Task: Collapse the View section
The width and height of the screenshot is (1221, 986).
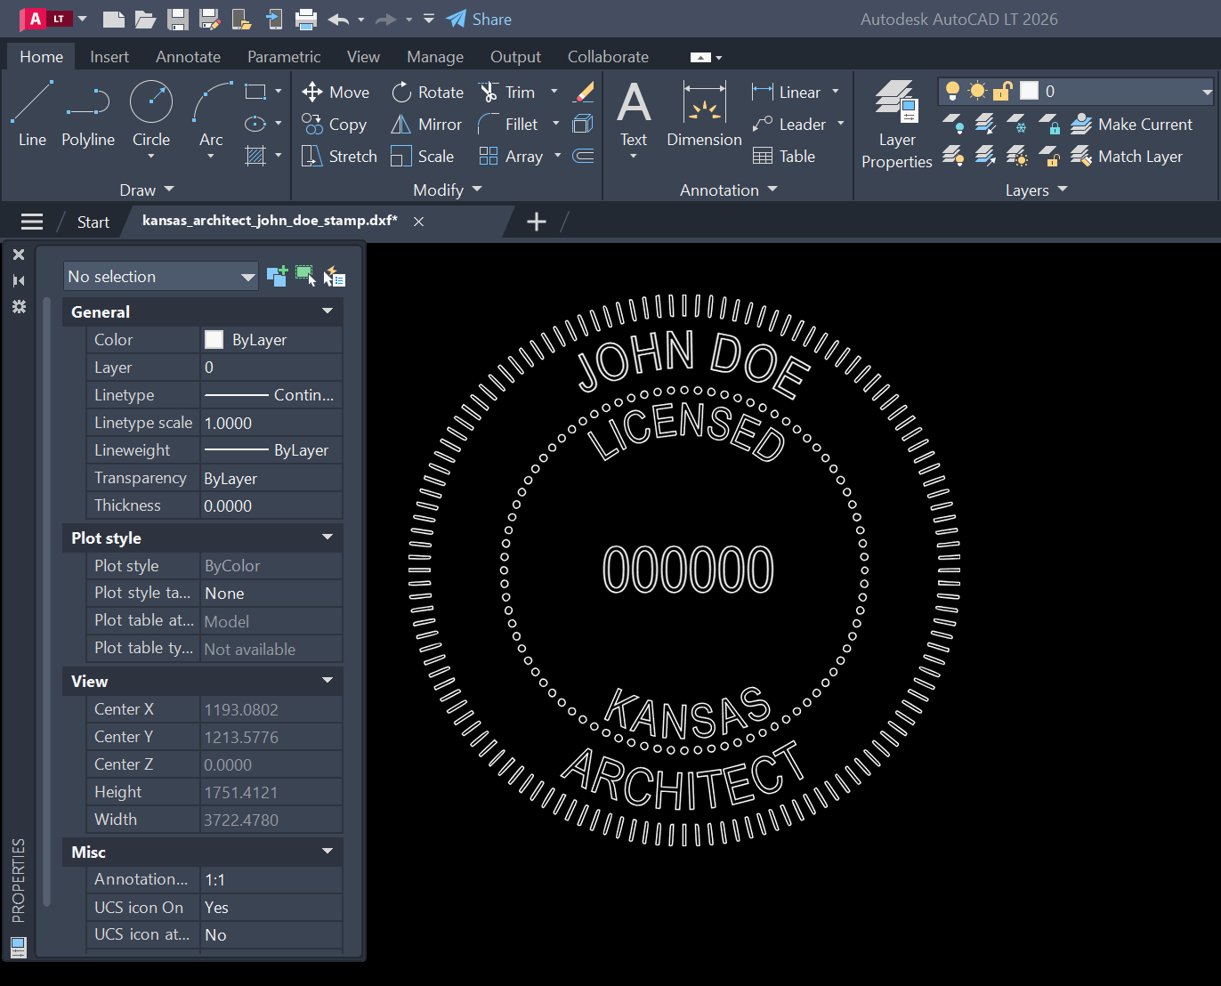Action: [327, 681]
